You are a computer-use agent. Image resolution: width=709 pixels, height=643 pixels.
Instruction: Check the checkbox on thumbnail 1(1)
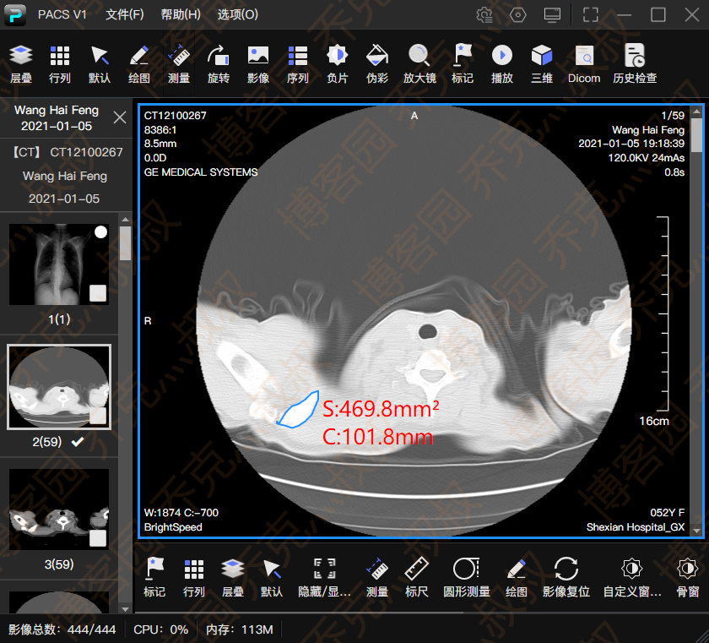(x=99, y=293)
